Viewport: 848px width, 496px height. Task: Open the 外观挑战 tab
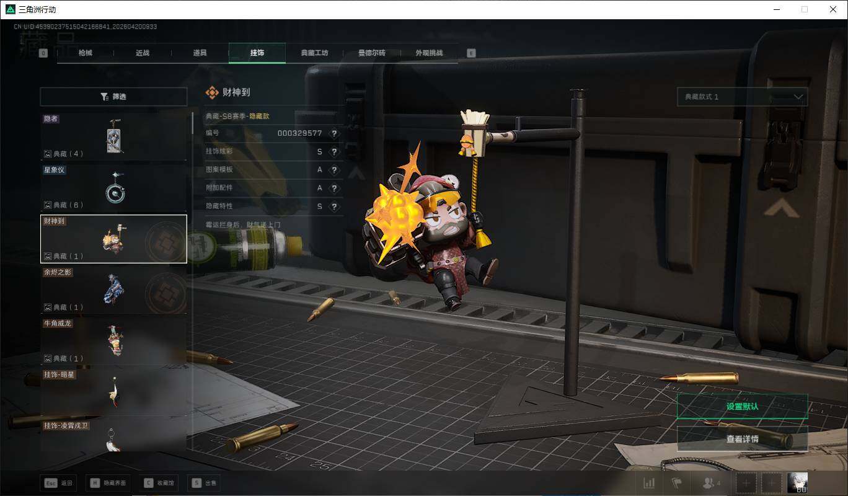click(x=429, y=53)
